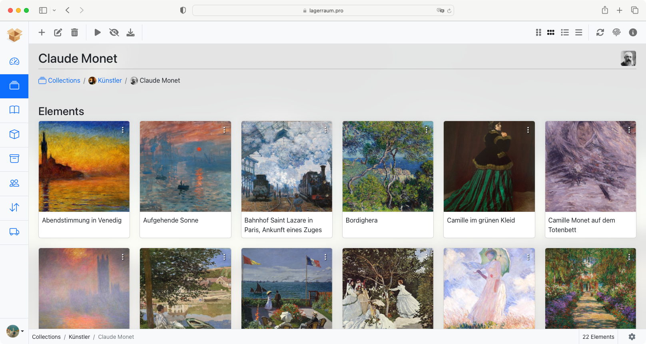The width and height of the screenshot is (646, 344).
Task: Open the garden path painting thumbnail
Action: (x=590, y=288)
